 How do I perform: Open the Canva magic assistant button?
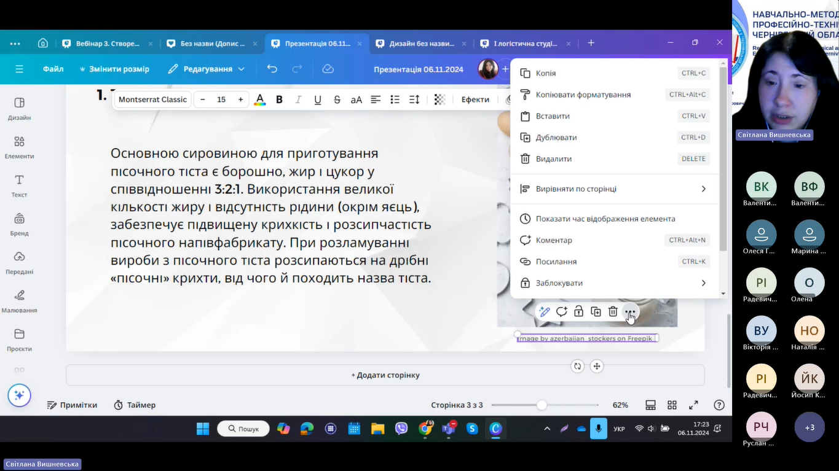[x=19, y=395]
